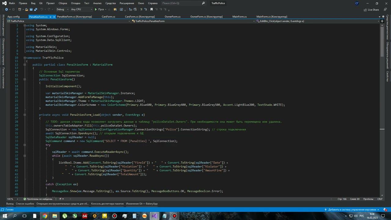Collapse the PenaltiesForm_Load method block
This screenshot has width=391, height=220.
(25, 115)
